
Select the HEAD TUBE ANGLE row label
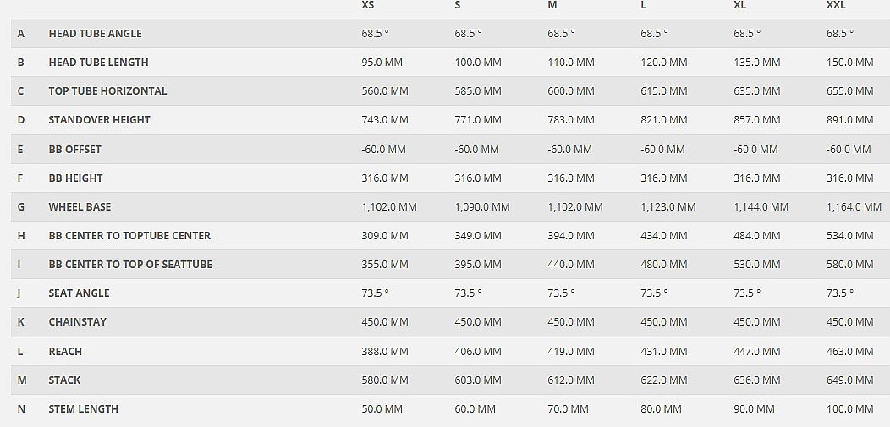(x=95, y=34)
